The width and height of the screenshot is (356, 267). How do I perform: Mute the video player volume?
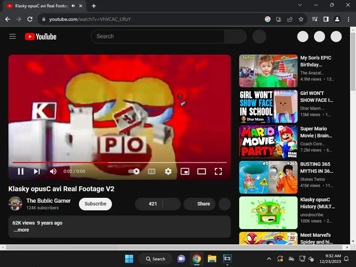[53, 171]
